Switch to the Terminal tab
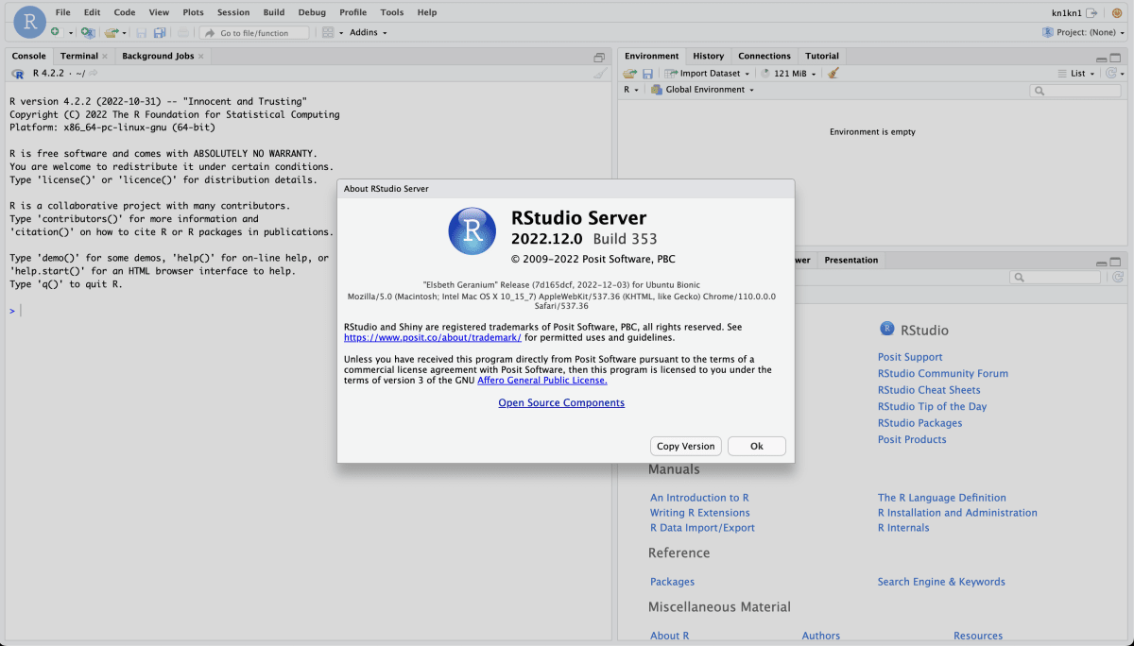The image size is (1134, 646). (x=79, y=56)
